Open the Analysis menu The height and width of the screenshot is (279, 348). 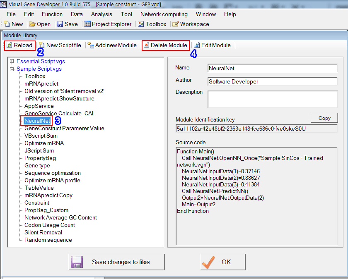101,14
